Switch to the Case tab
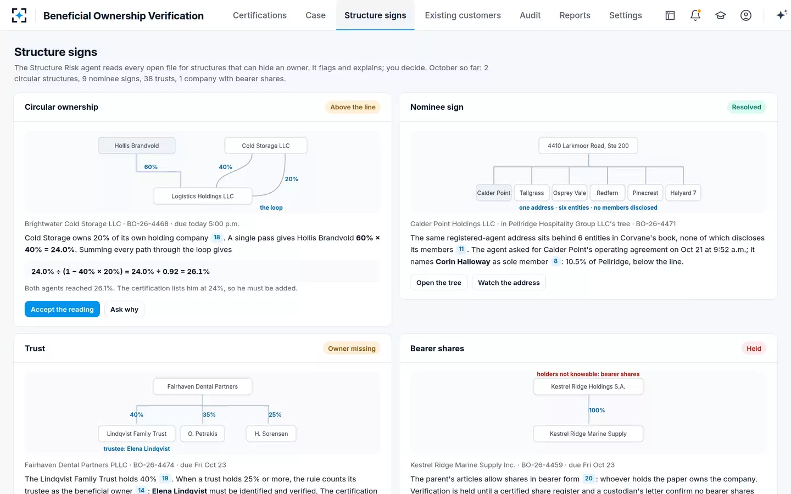 click(x=316, y=15)
